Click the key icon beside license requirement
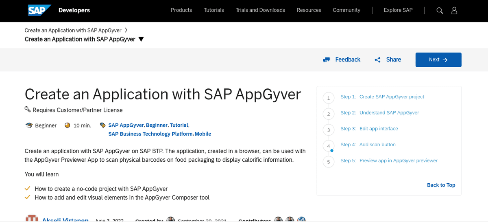Screen dimensions: 488x222 (28, 109)
